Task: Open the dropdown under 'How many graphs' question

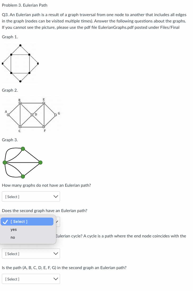Action: point(31,196)
